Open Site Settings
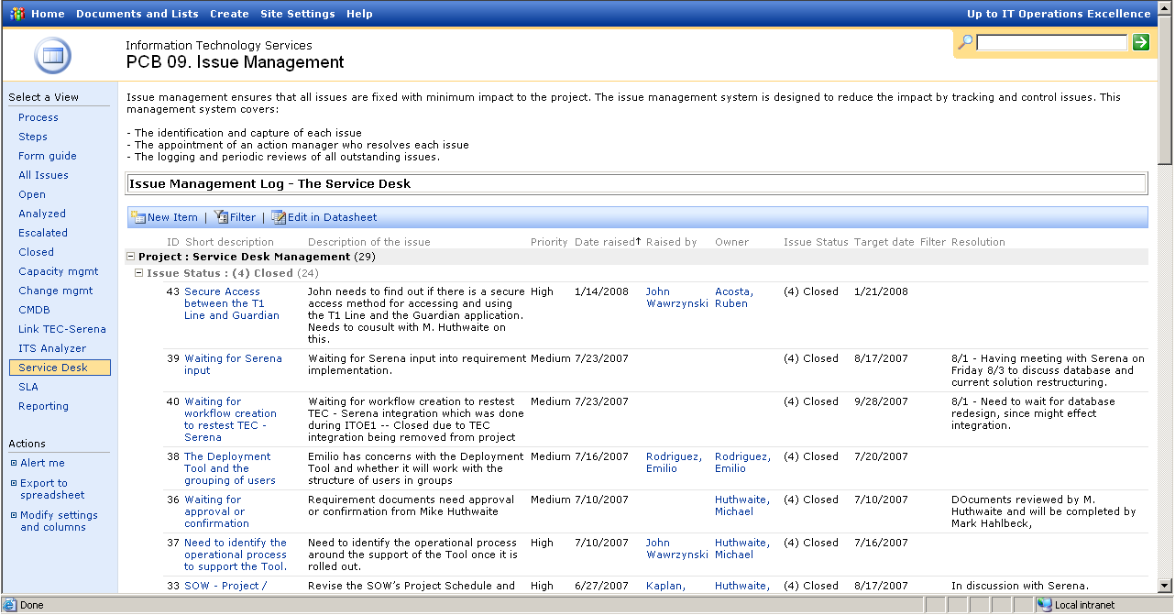The height and width of the screenshot is (615, 1175). (297, 14)
